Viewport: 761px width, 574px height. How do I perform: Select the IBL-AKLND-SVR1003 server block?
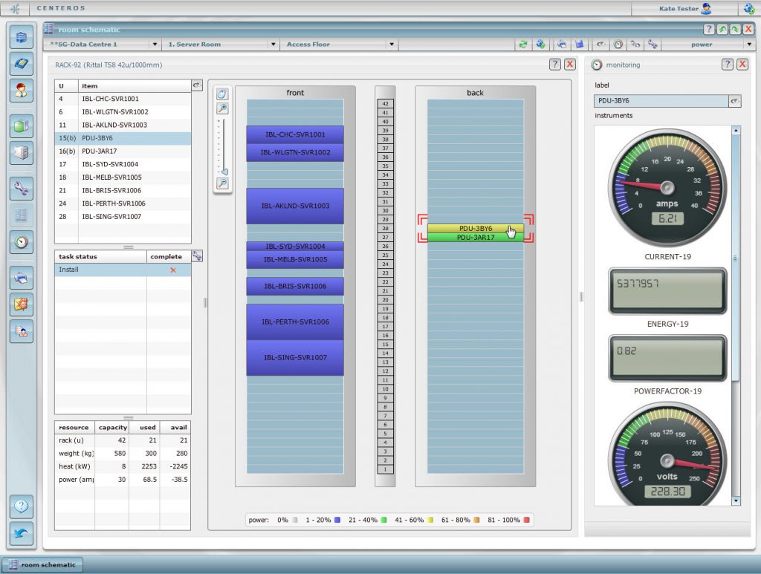[294, 205]
